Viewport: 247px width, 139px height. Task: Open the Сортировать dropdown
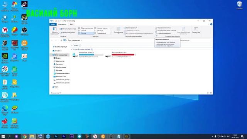[x=118, y=31]
